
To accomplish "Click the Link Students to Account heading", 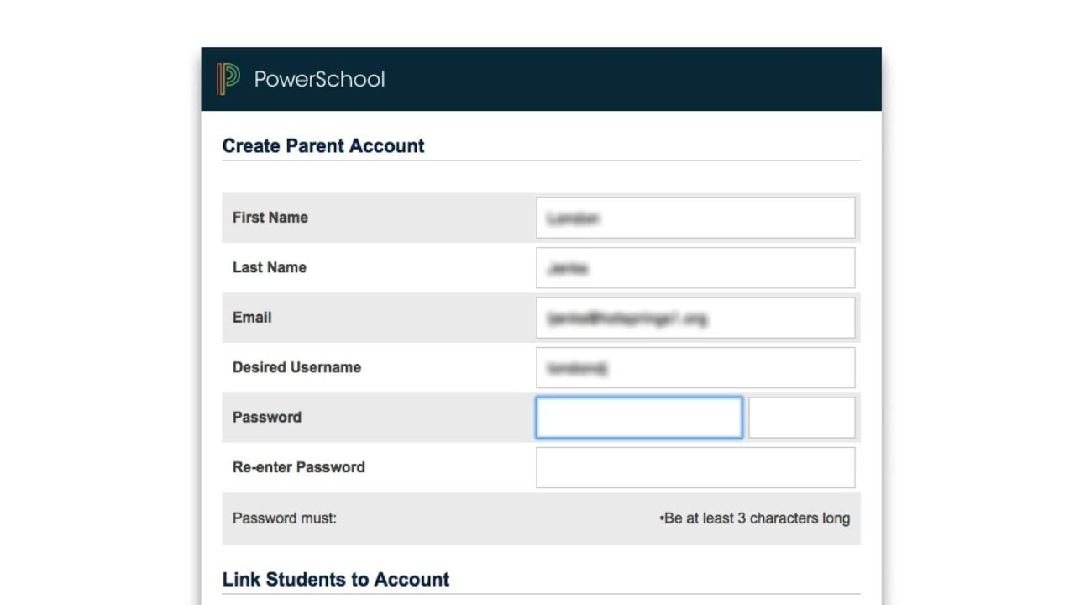I will click(336, 580).
